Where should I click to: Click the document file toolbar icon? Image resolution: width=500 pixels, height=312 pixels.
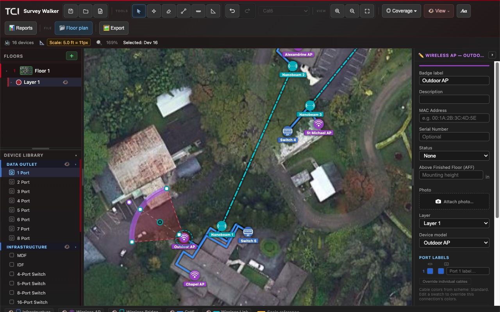(x=100, y=11)
